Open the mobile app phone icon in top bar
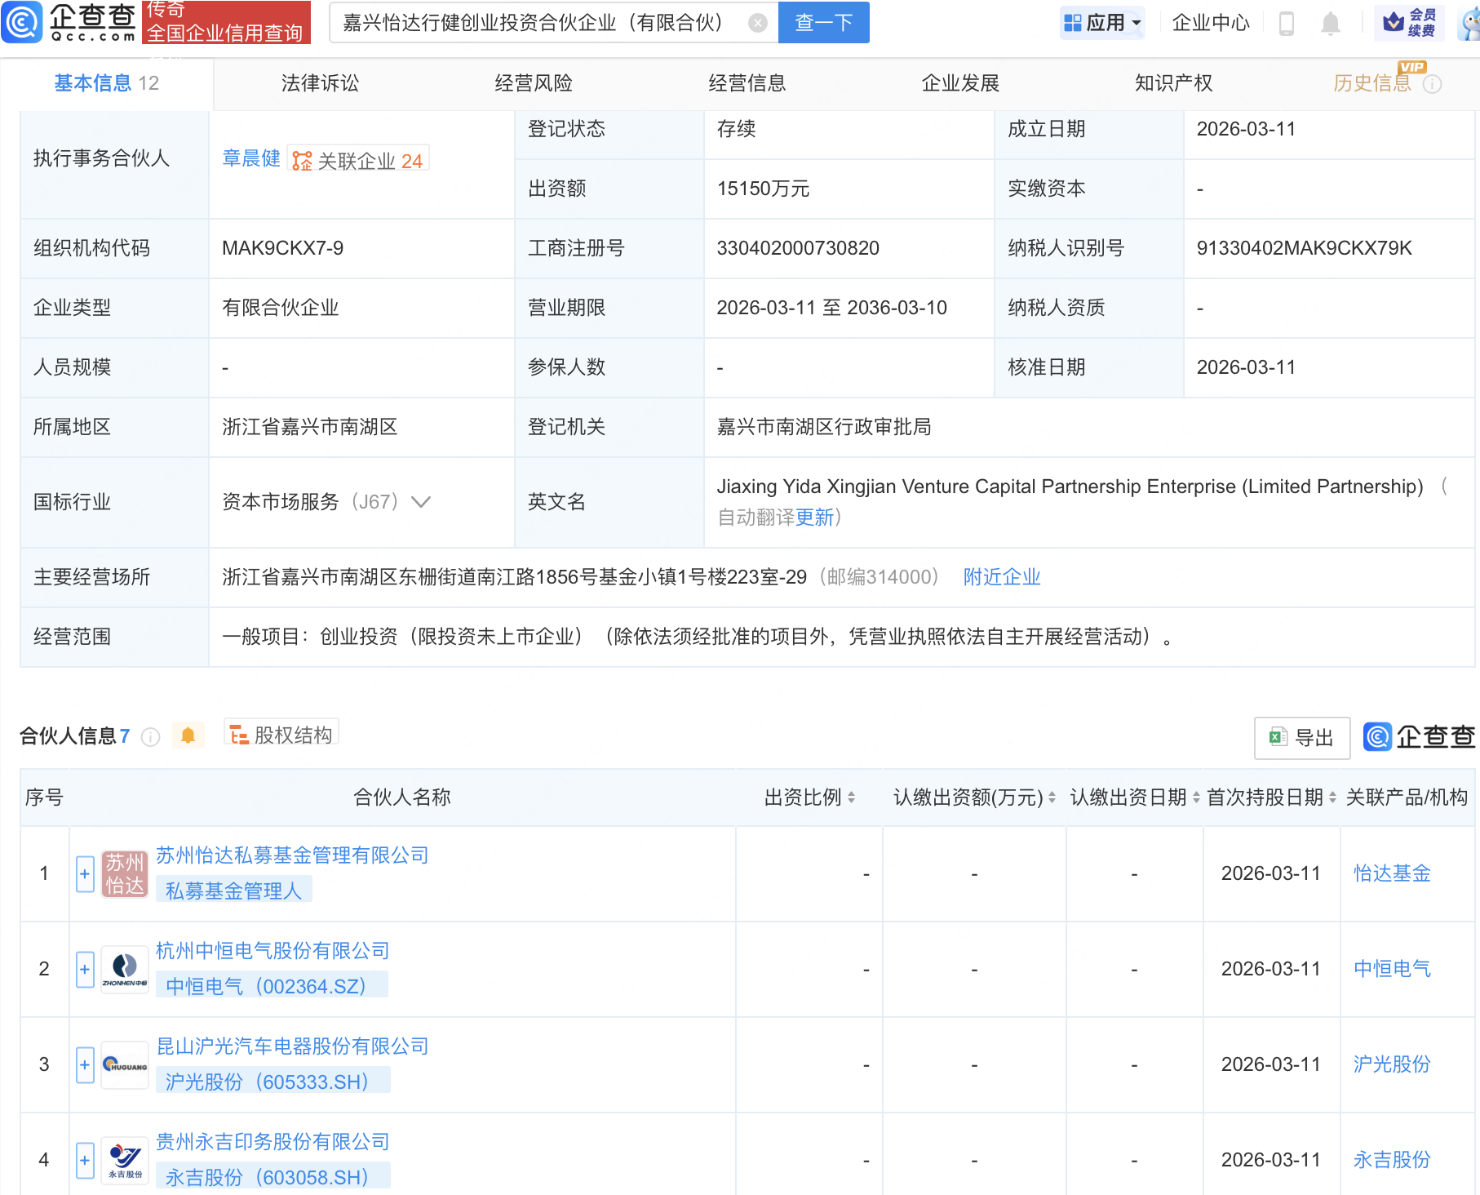Image resolution: width=1480 pixels, height=1195 pixels. pyautogui.click(x=1287, y=22)
